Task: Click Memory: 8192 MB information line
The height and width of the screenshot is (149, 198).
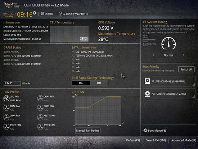Action: [x=22, y=39]
